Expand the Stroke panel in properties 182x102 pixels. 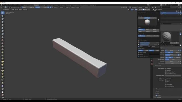click(157, 91)
